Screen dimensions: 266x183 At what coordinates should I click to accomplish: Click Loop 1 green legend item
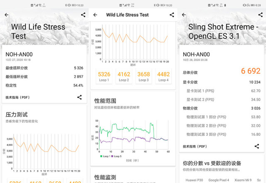point(105,156)
